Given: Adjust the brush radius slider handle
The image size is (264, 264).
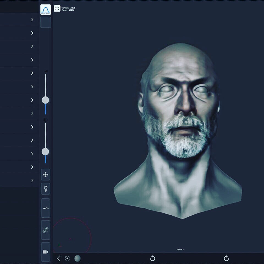Looking at the screenshot, I should [45, 100].
